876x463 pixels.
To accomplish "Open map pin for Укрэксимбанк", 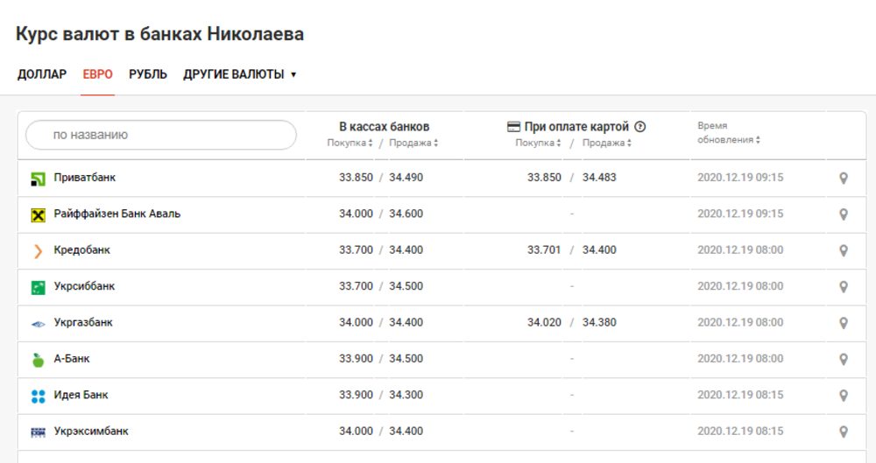I will pyautogui.click(x=844, y=431).
